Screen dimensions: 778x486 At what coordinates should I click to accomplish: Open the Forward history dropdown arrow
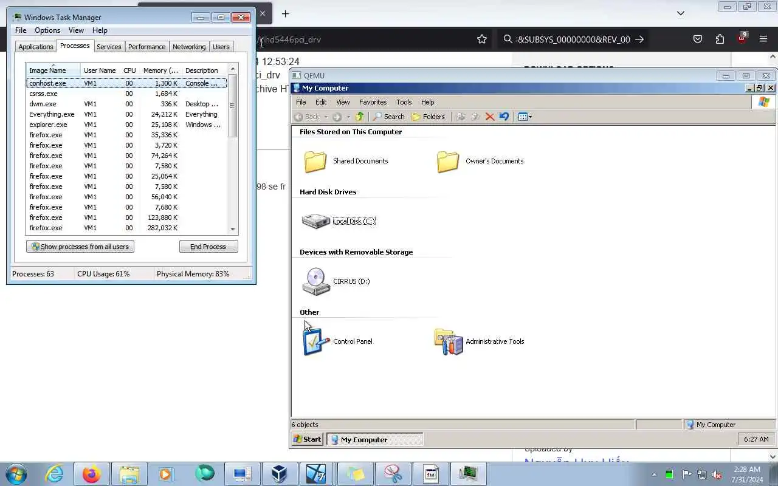[347, 117]
